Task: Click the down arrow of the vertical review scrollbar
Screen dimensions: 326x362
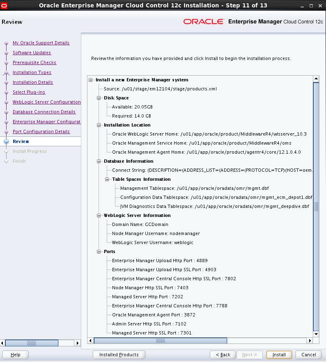Action: point(316,334)
